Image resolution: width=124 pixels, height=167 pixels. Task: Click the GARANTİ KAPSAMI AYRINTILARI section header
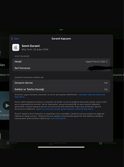pos(29,77)
